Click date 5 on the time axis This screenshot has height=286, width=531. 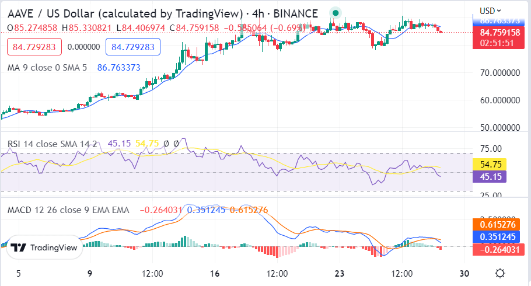click(x=18, y=274)
